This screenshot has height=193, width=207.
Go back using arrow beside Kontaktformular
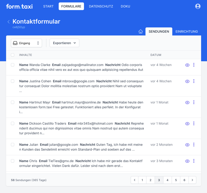pos(9,22)
